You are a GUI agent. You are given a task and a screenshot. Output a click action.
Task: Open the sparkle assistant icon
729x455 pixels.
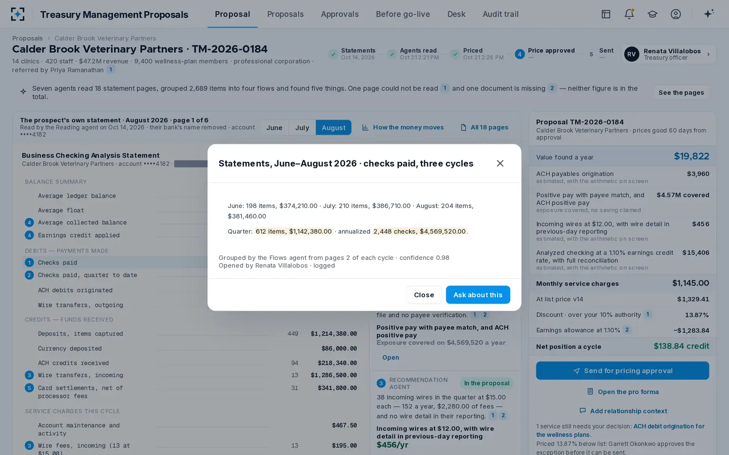pos(709,14)
